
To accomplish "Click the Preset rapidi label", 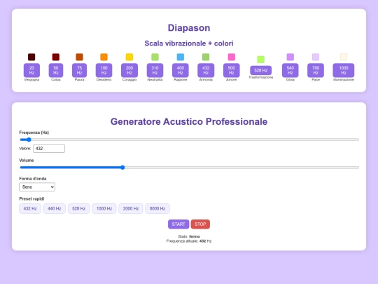I will pos(31,198).
